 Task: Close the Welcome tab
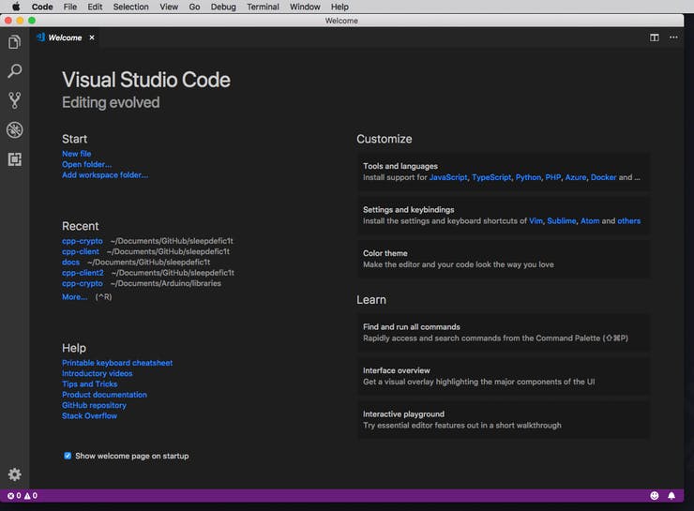click(x=92, y=38)
